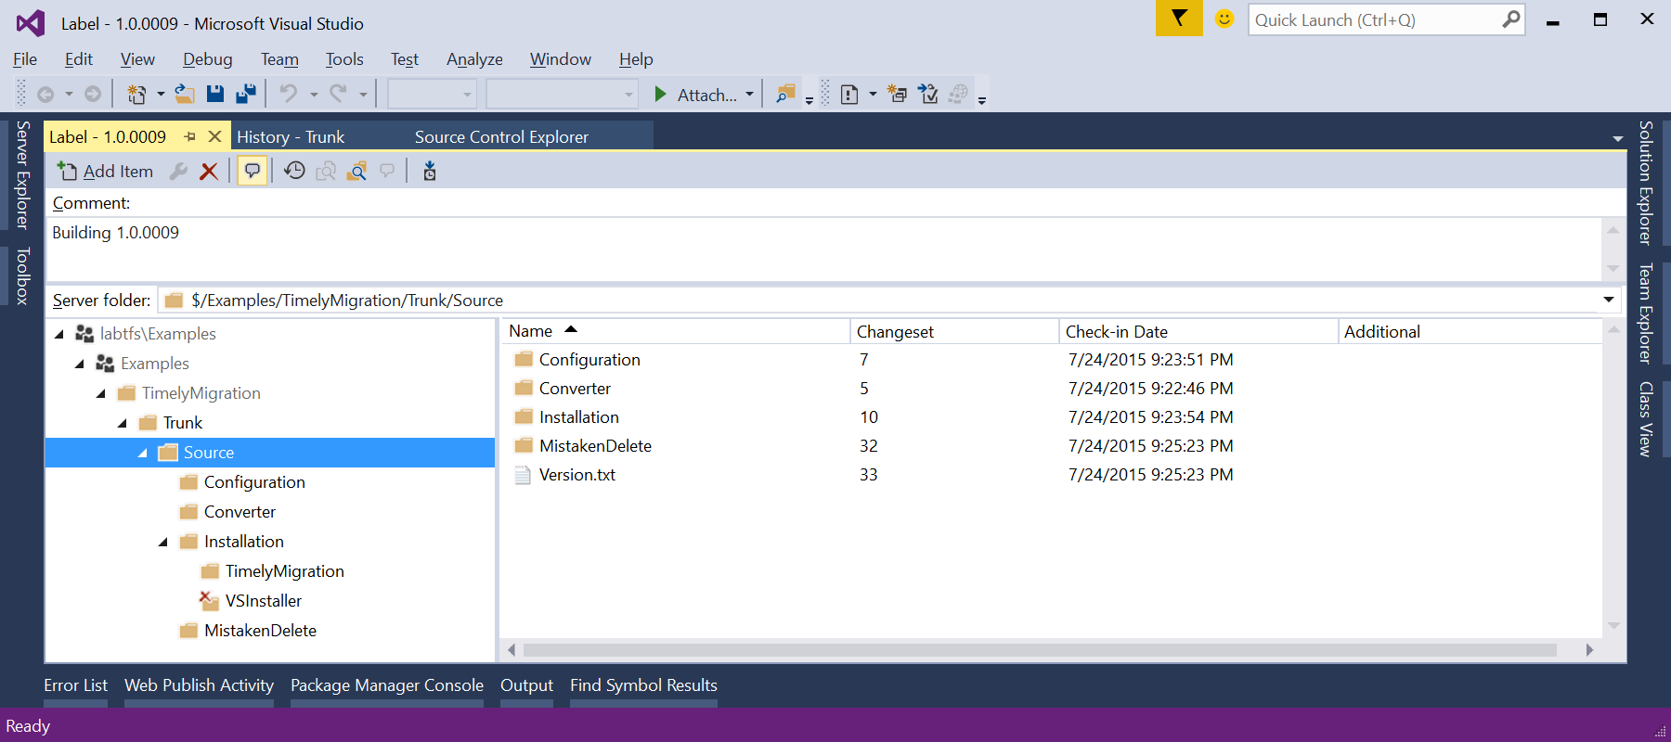Click the Open File folder icon
The image size is (1671, 742).
coord(185,94)
